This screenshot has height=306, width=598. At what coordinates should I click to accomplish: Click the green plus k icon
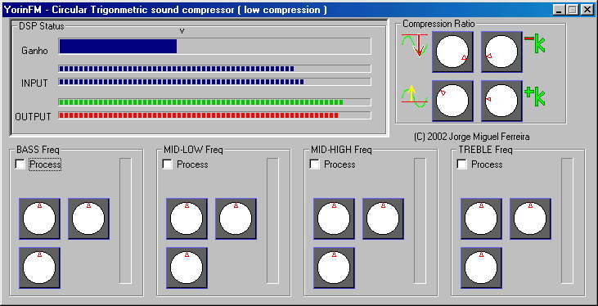(x=535, y=97)
